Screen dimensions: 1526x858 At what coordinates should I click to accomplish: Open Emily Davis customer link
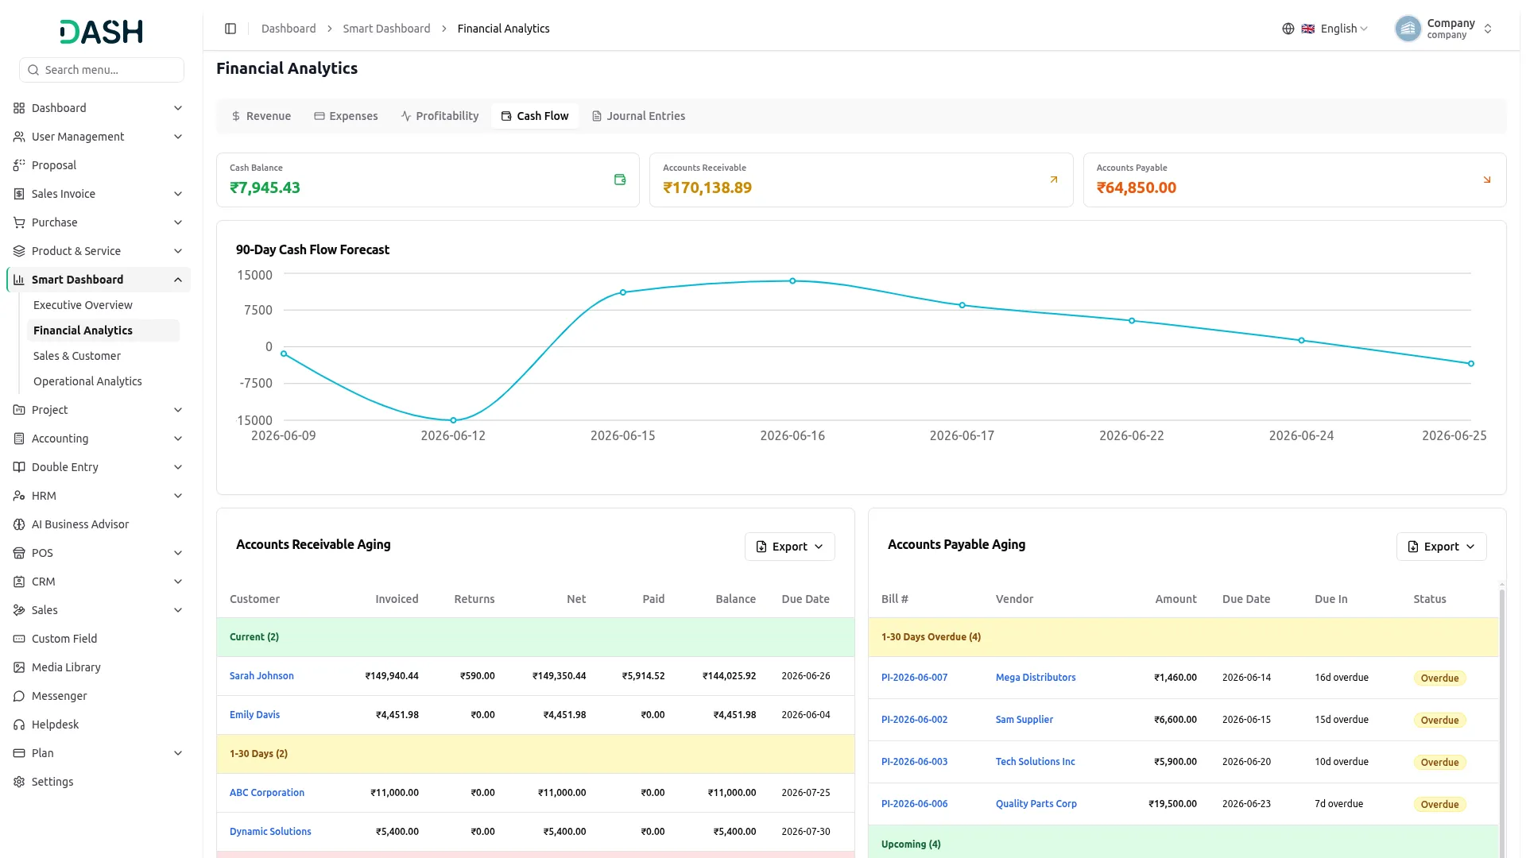(x=254, y=715)
